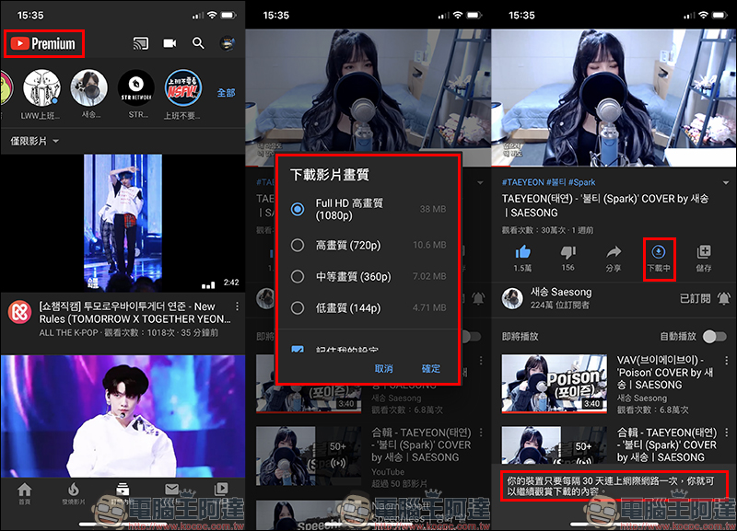
Task: Open the Cast to device icon
Action: click(141, 43)
